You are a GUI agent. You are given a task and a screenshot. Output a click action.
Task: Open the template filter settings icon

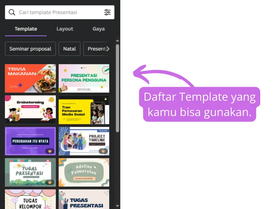107,12
